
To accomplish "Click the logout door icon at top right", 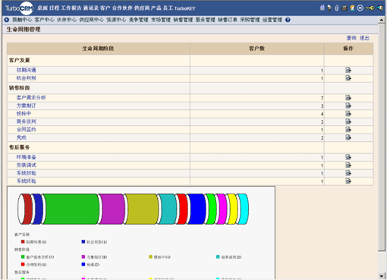I will (x=380, y=8).
